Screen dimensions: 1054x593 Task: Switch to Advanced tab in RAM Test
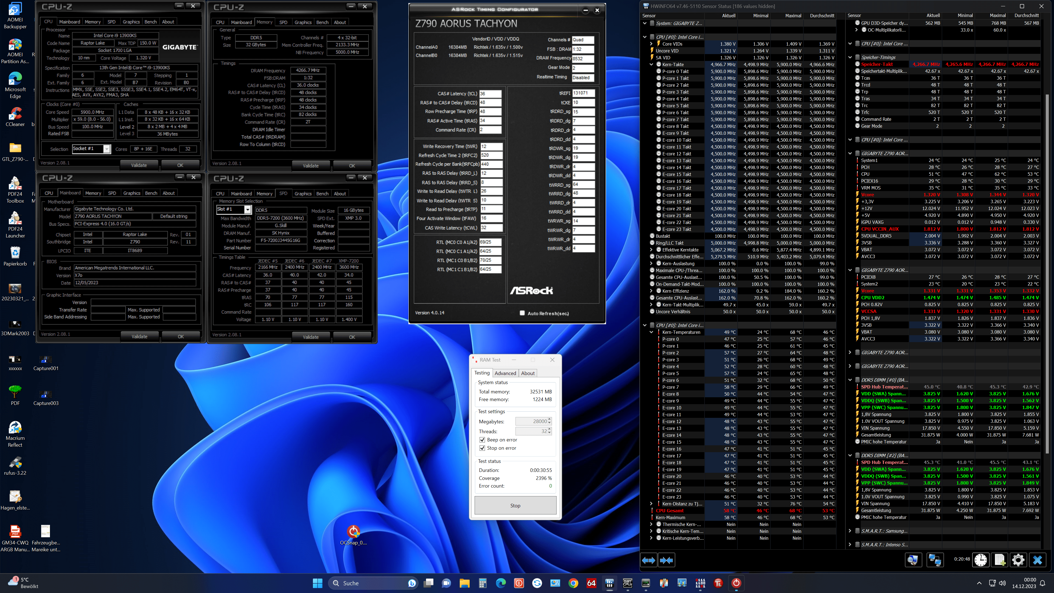point(505,373)
